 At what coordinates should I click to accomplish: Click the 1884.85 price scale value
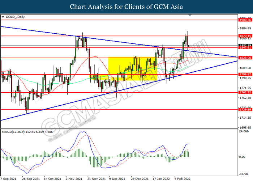click(x=245, y=29)
